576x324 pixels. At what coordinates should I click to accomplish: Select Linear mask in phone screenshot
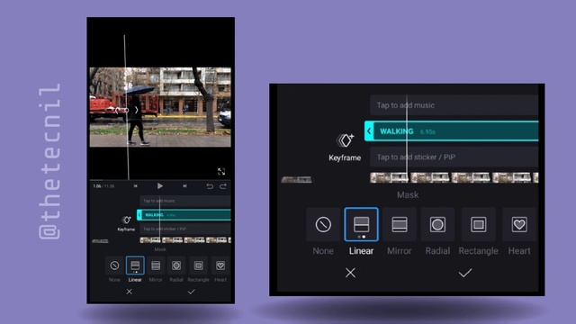(x=135, y=265)
